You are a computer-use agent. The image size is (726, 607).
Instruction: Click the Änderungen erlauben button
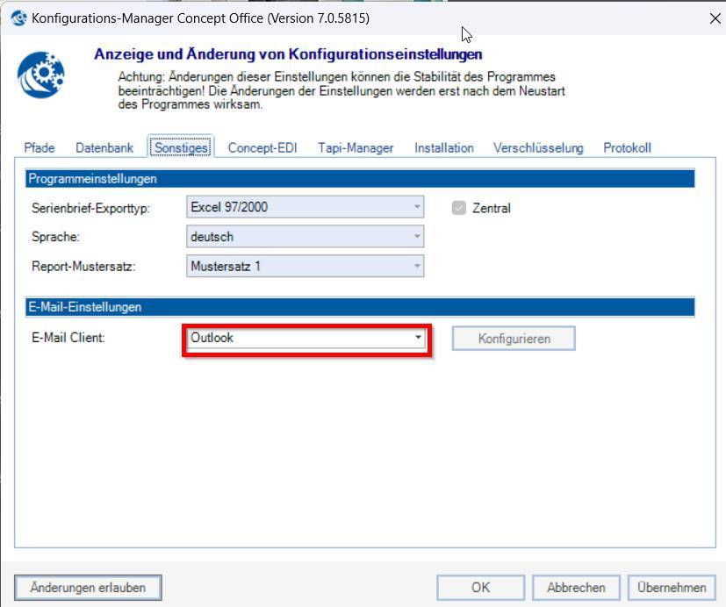(x=88, y=587)
